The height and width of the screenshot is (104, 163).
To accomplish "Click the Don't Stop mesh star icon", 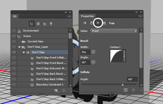I will coord(28,52).
